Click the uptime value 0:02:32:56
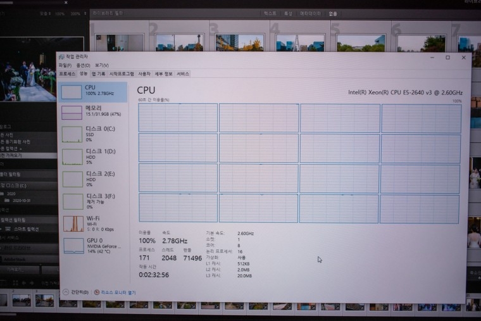Screen dimensions: 481x321 click(x=154, y=275)
